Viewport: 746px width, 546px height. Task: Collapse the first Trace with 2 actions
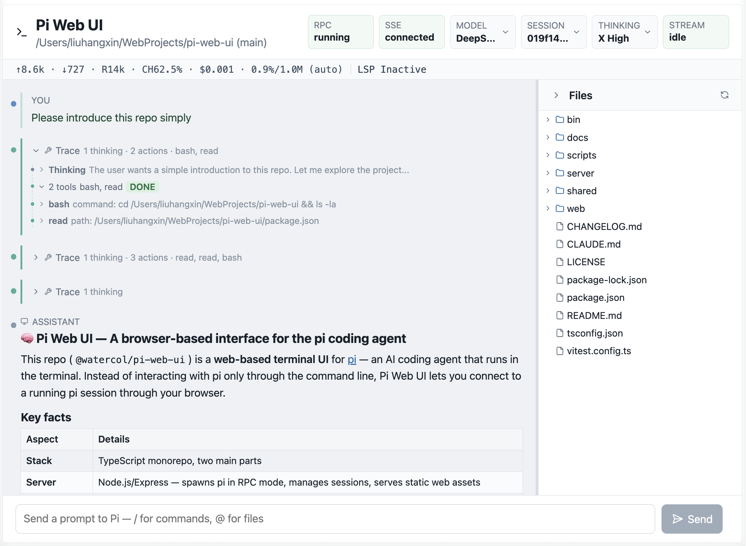pyautogui.click(x=36, y=151)
